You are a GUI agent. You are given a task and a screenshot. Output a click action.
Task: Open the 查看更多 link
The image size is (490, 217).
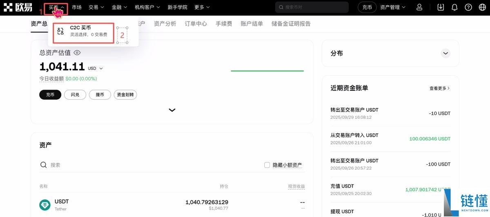click(x=440, y=88)
